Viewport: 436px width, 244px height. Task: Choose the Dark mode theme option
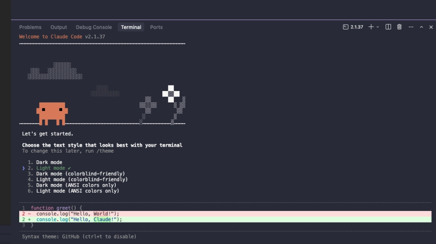(49, 162)
